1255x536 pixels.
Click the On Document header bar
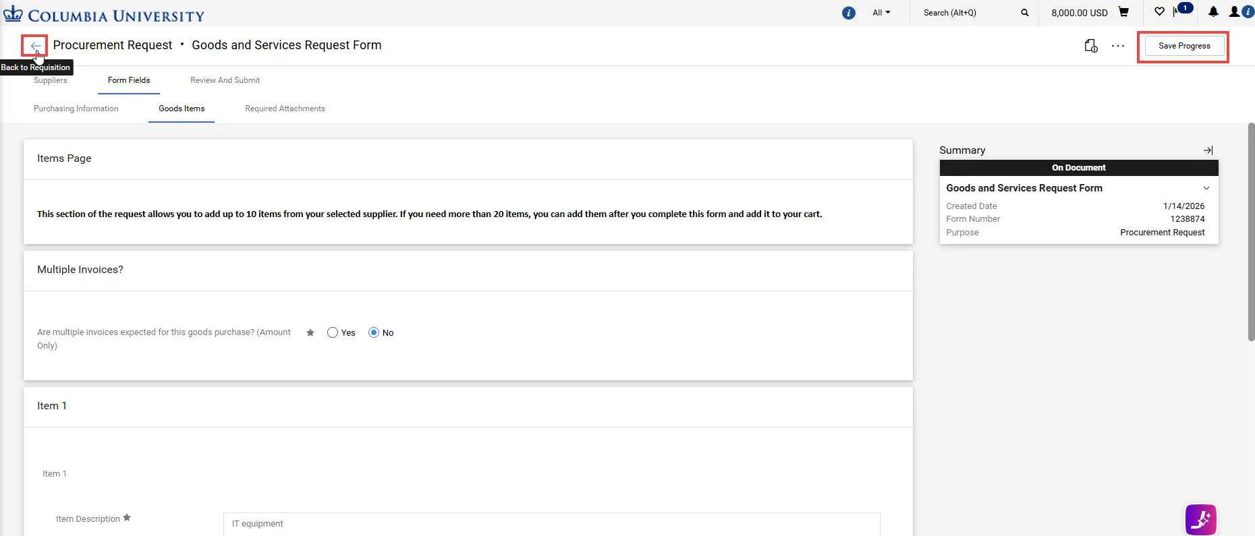coord(1078,168)
